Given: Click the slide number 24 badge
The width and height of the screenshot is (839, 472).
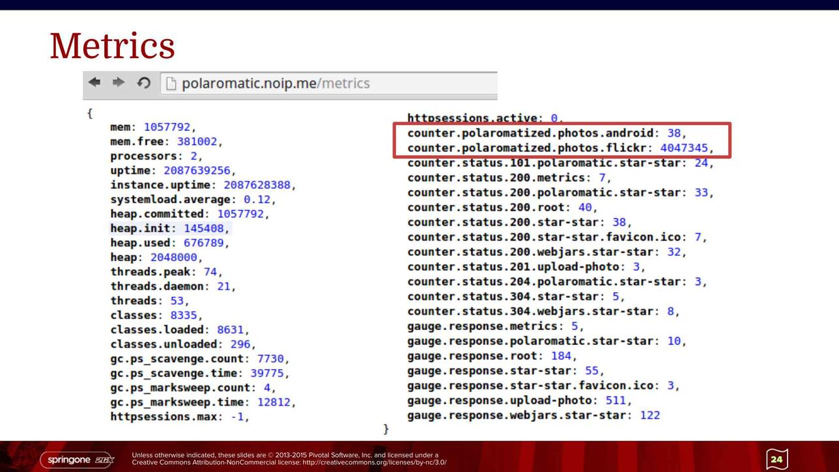Looking at the screenshot, I should tap(776, 459).
